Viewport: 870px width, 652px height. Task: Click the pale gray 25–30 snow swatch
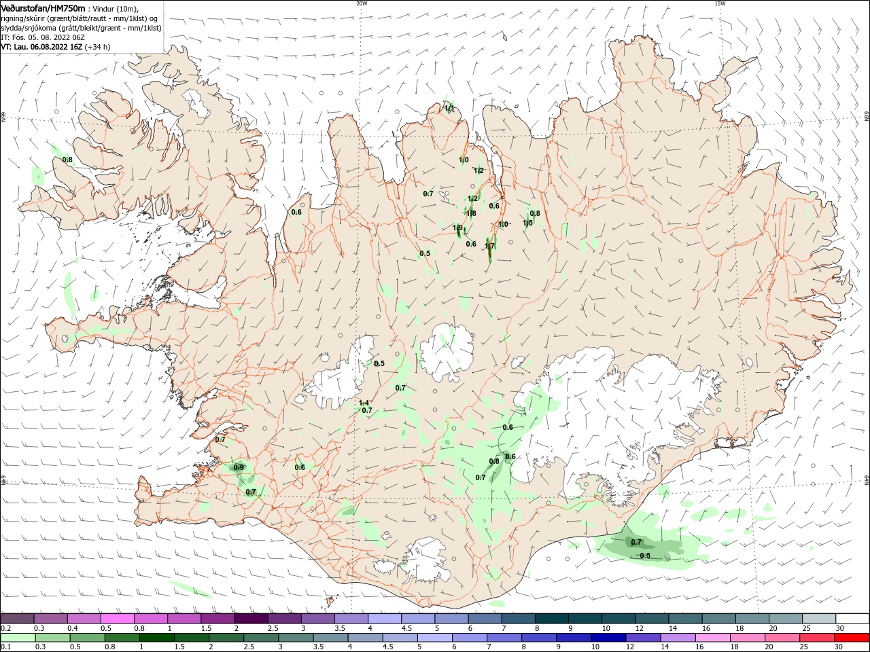(x=819, y=619)
